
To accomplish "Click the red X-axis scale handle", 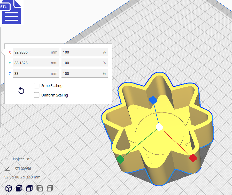I will (x=193, y=158).
